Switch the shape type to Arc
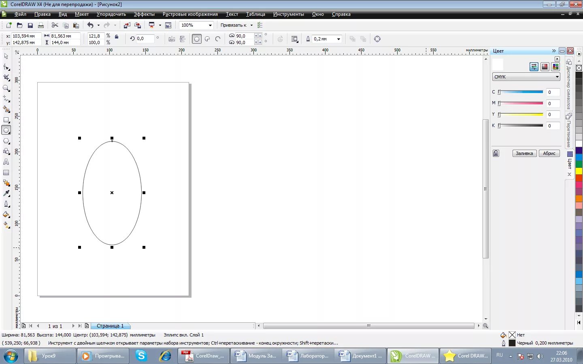 tap(218, 39)
